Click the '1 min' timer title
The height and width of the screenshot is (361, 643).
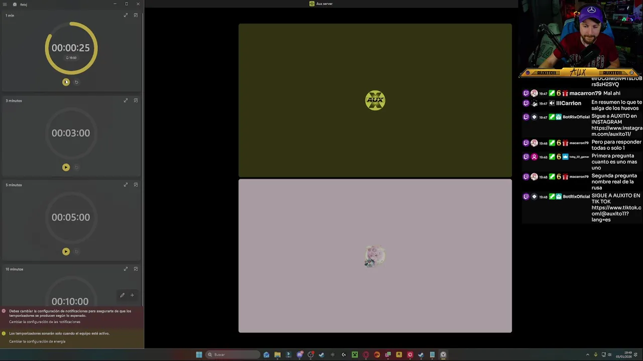coord(10,16)
